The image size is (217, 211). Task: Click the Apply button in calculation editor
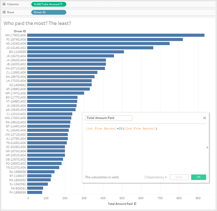[179, 177]
